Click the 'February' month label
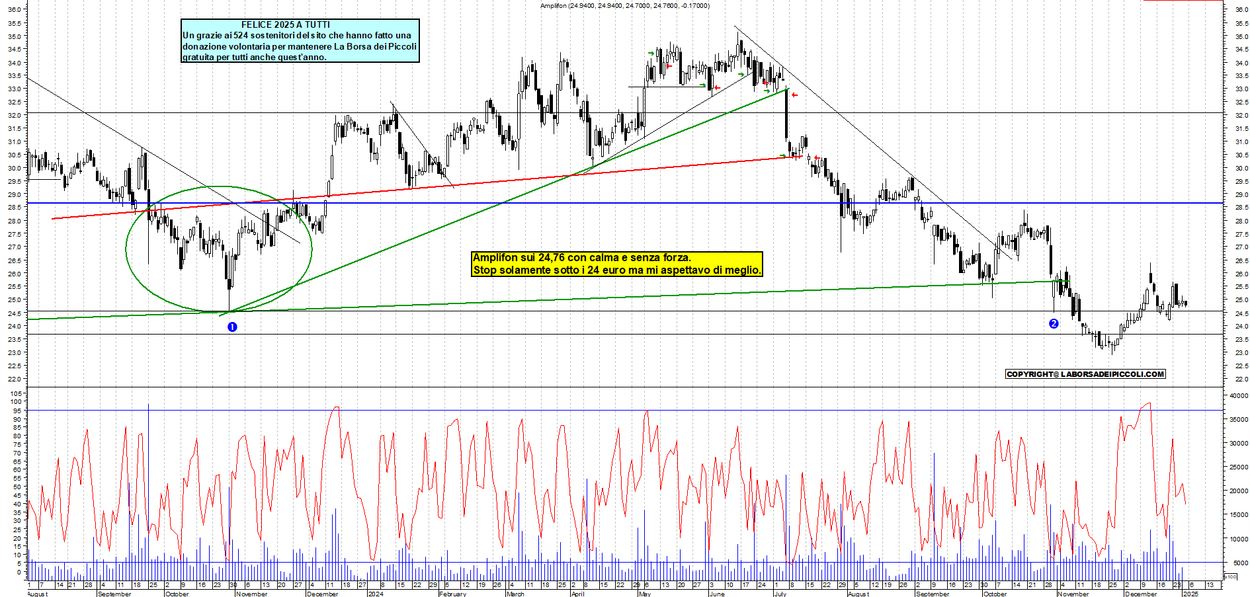1250x597 pixels. 452,594
